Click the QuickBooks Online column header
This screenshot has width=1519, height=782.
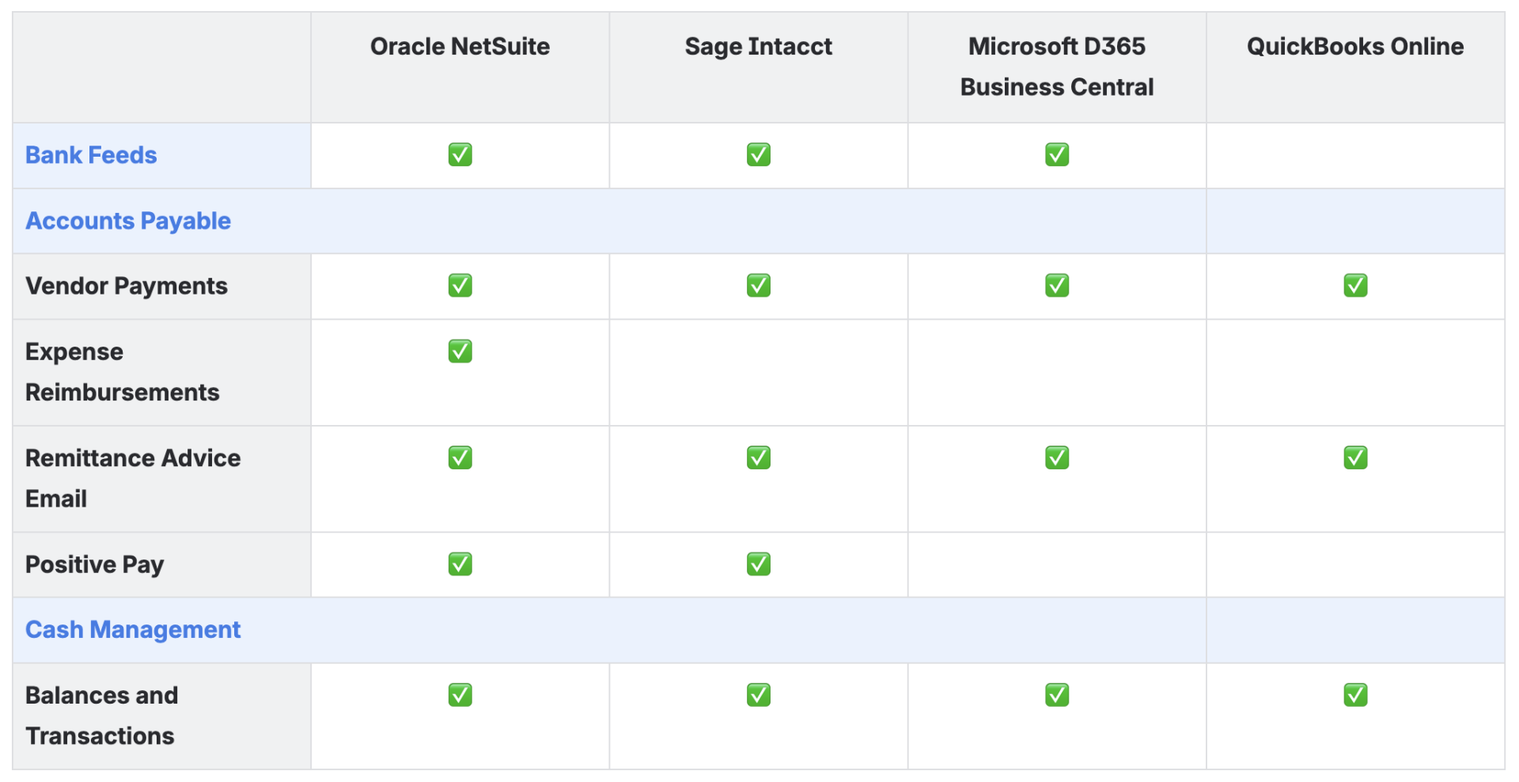pyautogui.click(x=1355, y=47)
